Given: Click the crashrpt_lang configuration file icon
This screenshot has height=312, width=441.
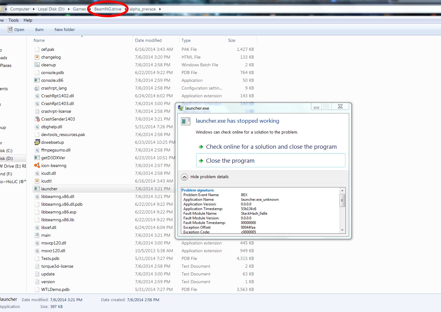Looking at the screenshot, I should coord(37,88).
